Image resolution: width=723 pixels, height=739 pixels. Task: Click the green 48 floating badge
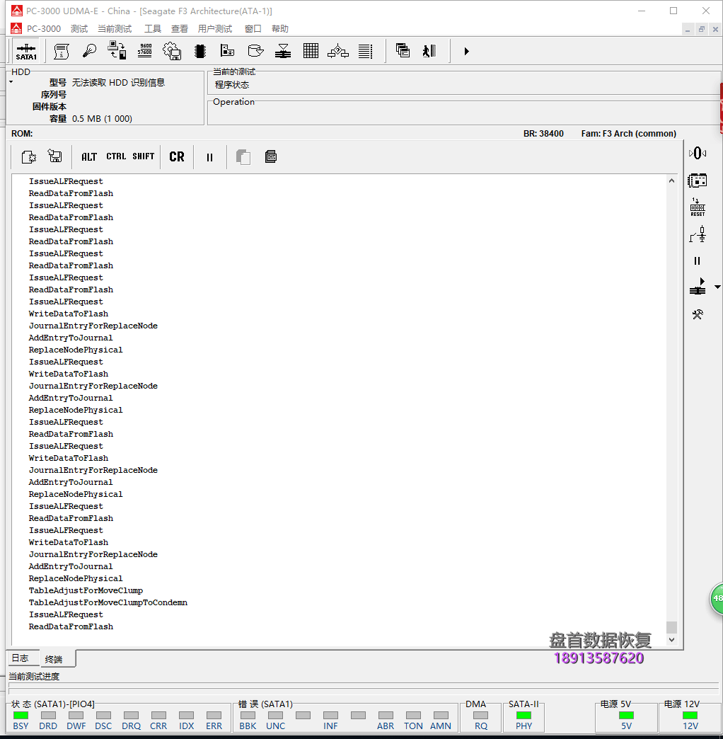pos(717,598)
